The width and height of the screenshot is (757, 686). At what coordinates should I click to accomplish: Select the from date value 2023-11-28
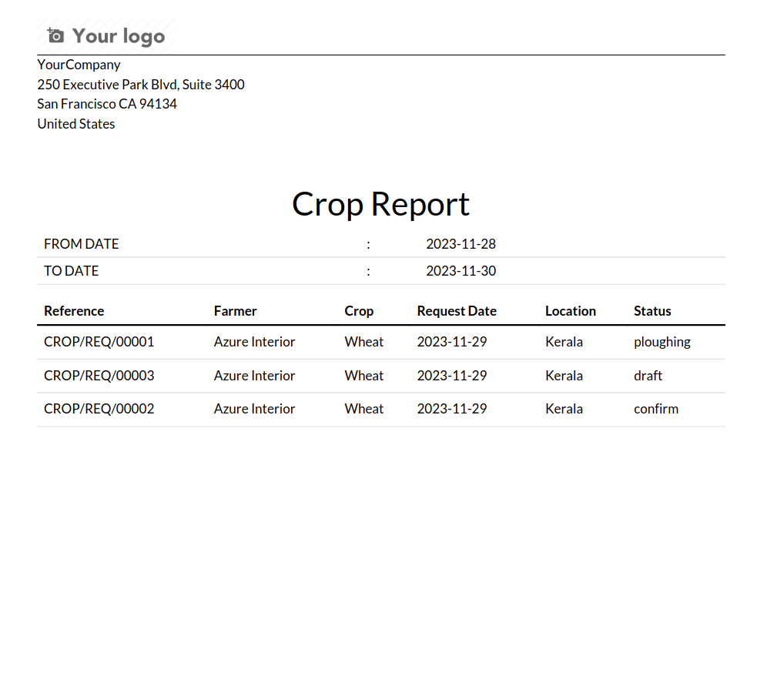(x=461, y=244)
